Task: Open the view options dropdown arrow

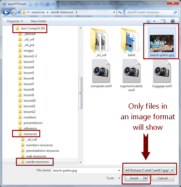Action: [154, 22]
